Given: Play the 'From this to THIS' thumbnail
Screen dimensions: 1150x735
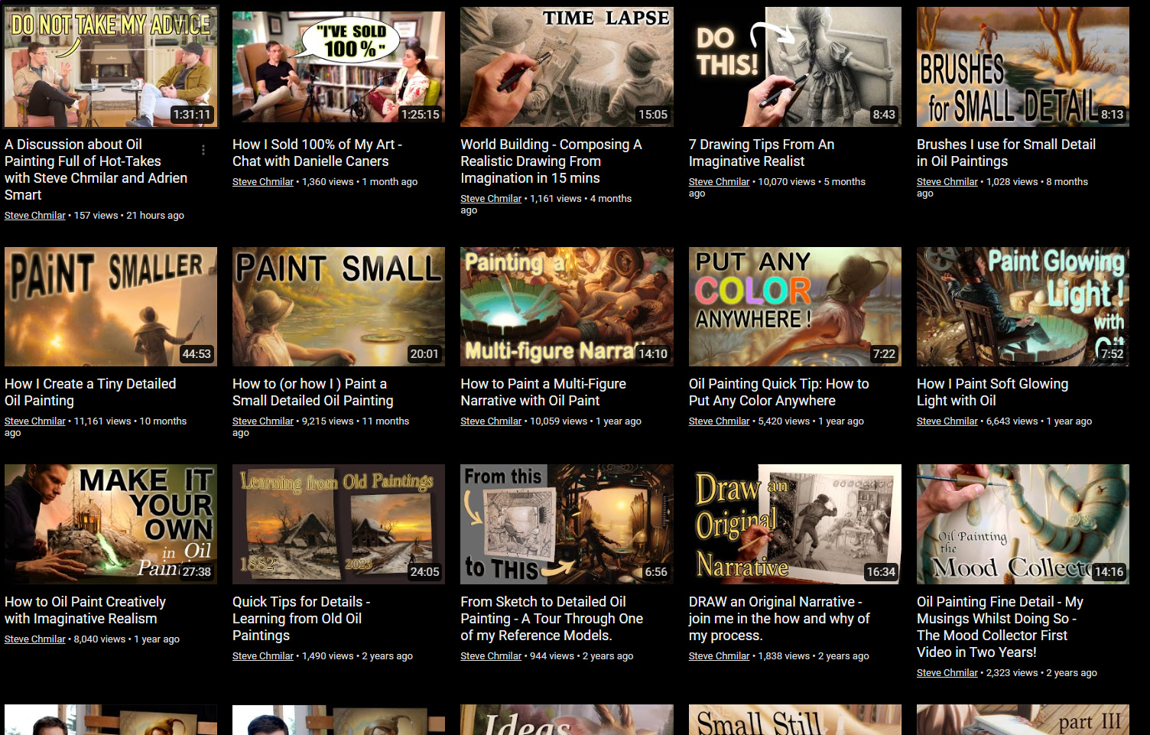Looking at the screenshot, I should [567, 524].
